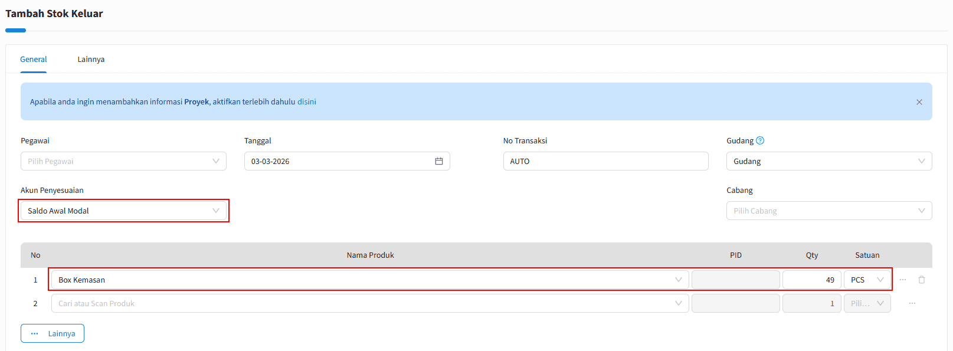
Task: Open the PCS unit dropdown
Action: tap(867, 280)
